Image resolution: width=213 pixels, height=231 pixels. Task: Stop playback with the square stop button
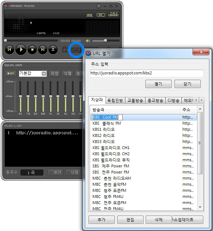(x=32, y=50)
